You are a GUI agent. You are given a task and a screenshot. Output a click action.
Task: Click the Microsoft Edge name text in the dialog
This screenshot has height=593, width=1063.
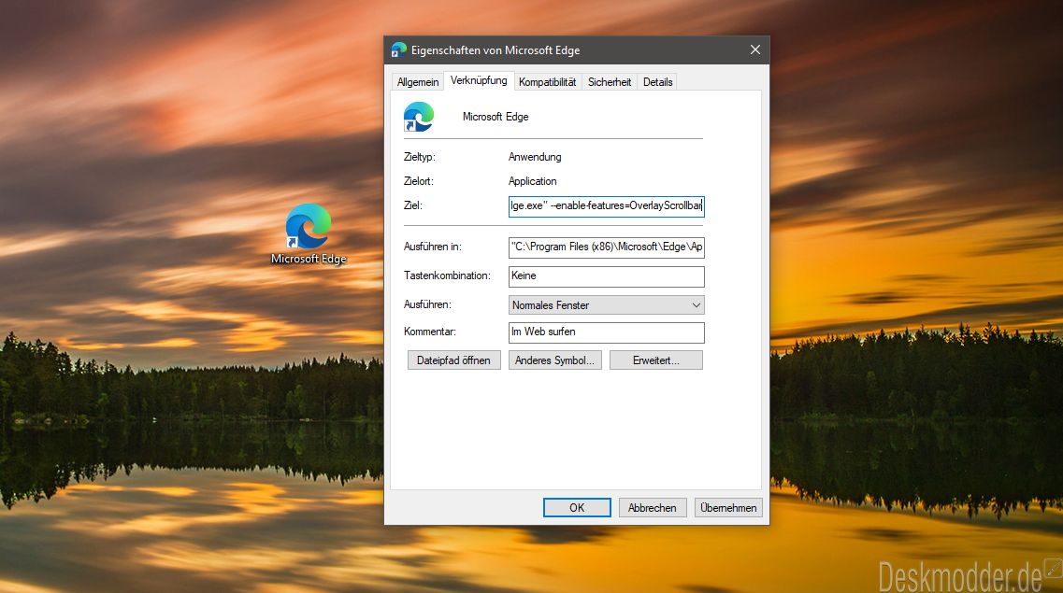point(496,117)
